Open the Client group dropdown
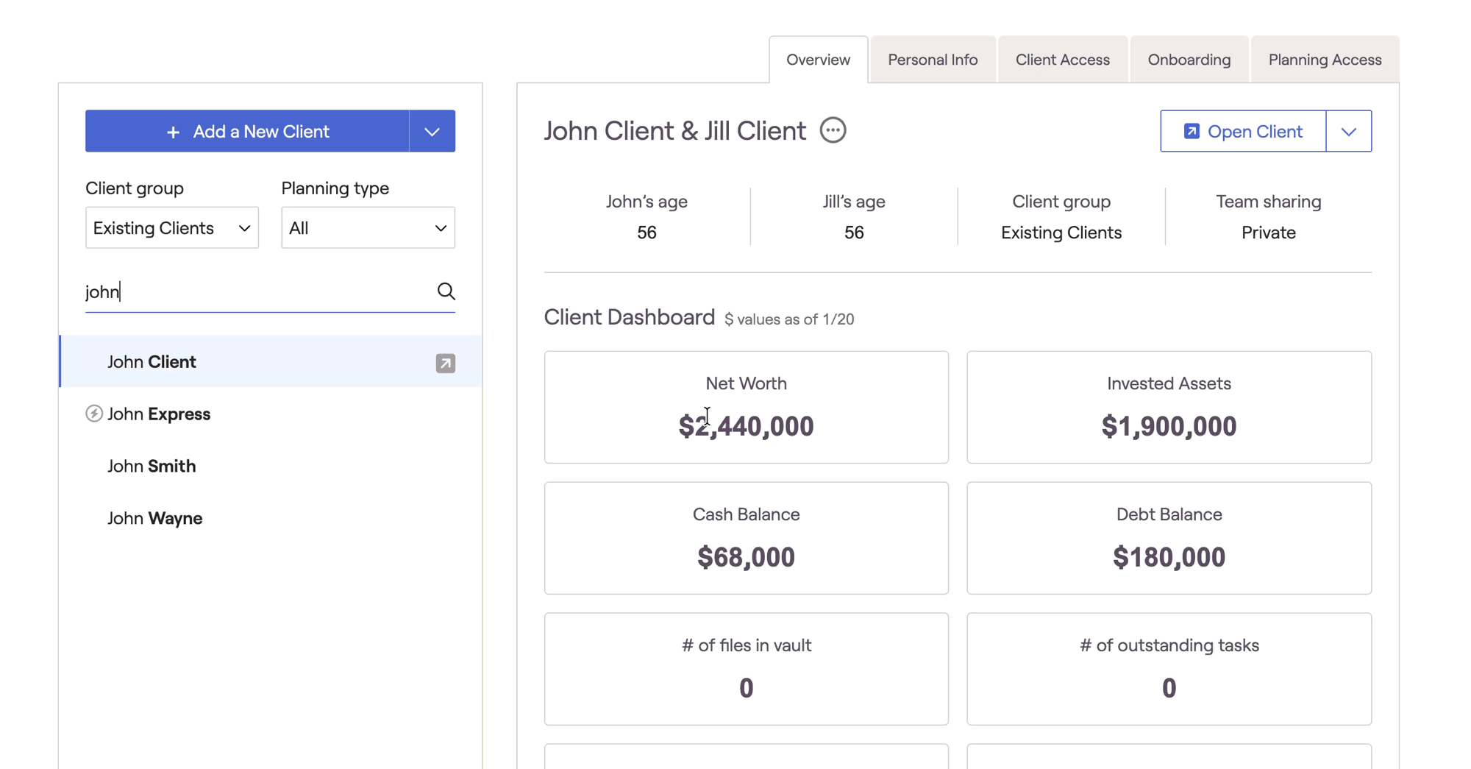Screen dimensions: 1471x769 [x=172, y=228]
